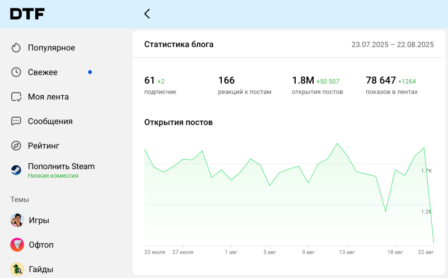Click the DTF logo

27,14
